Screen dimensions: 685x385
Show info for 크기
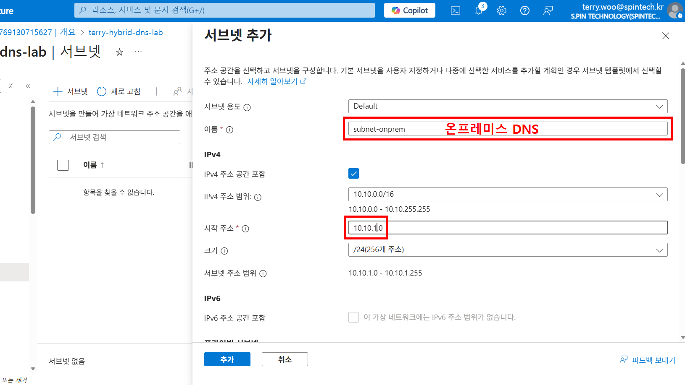click(x=224, y=251)
